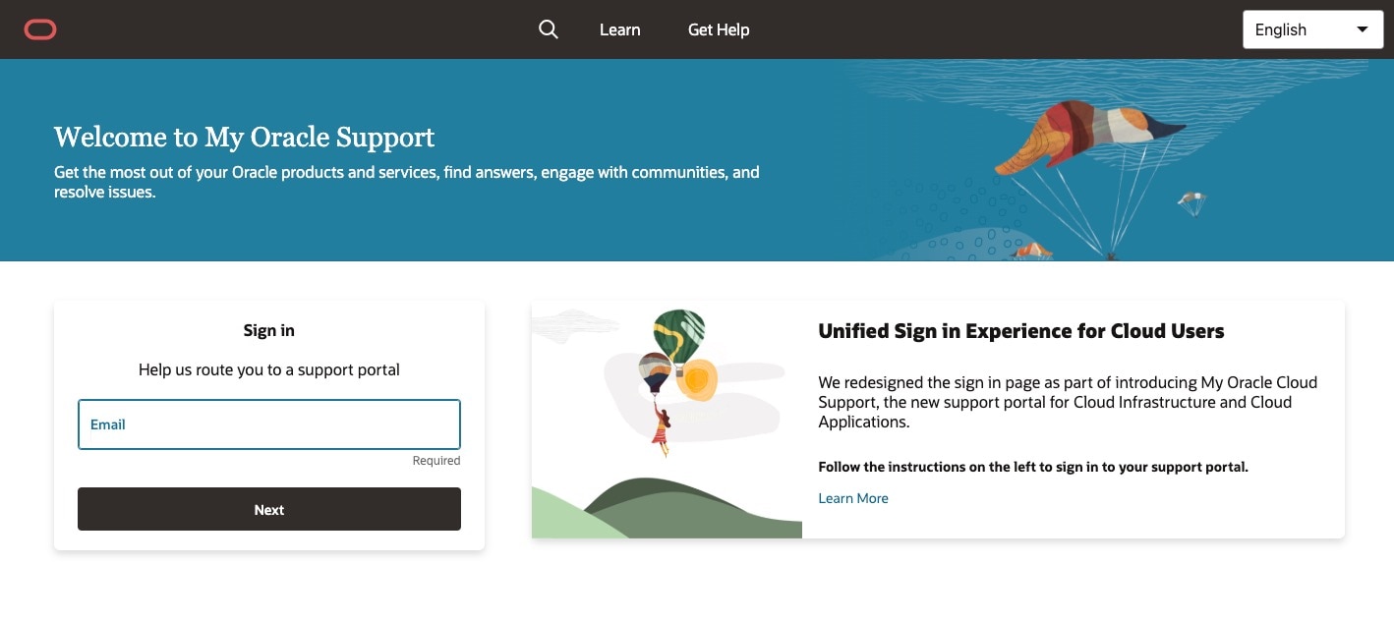Click "Help us route you" text
This screenshot has height=621, width=1394.
tap(269, 370)
